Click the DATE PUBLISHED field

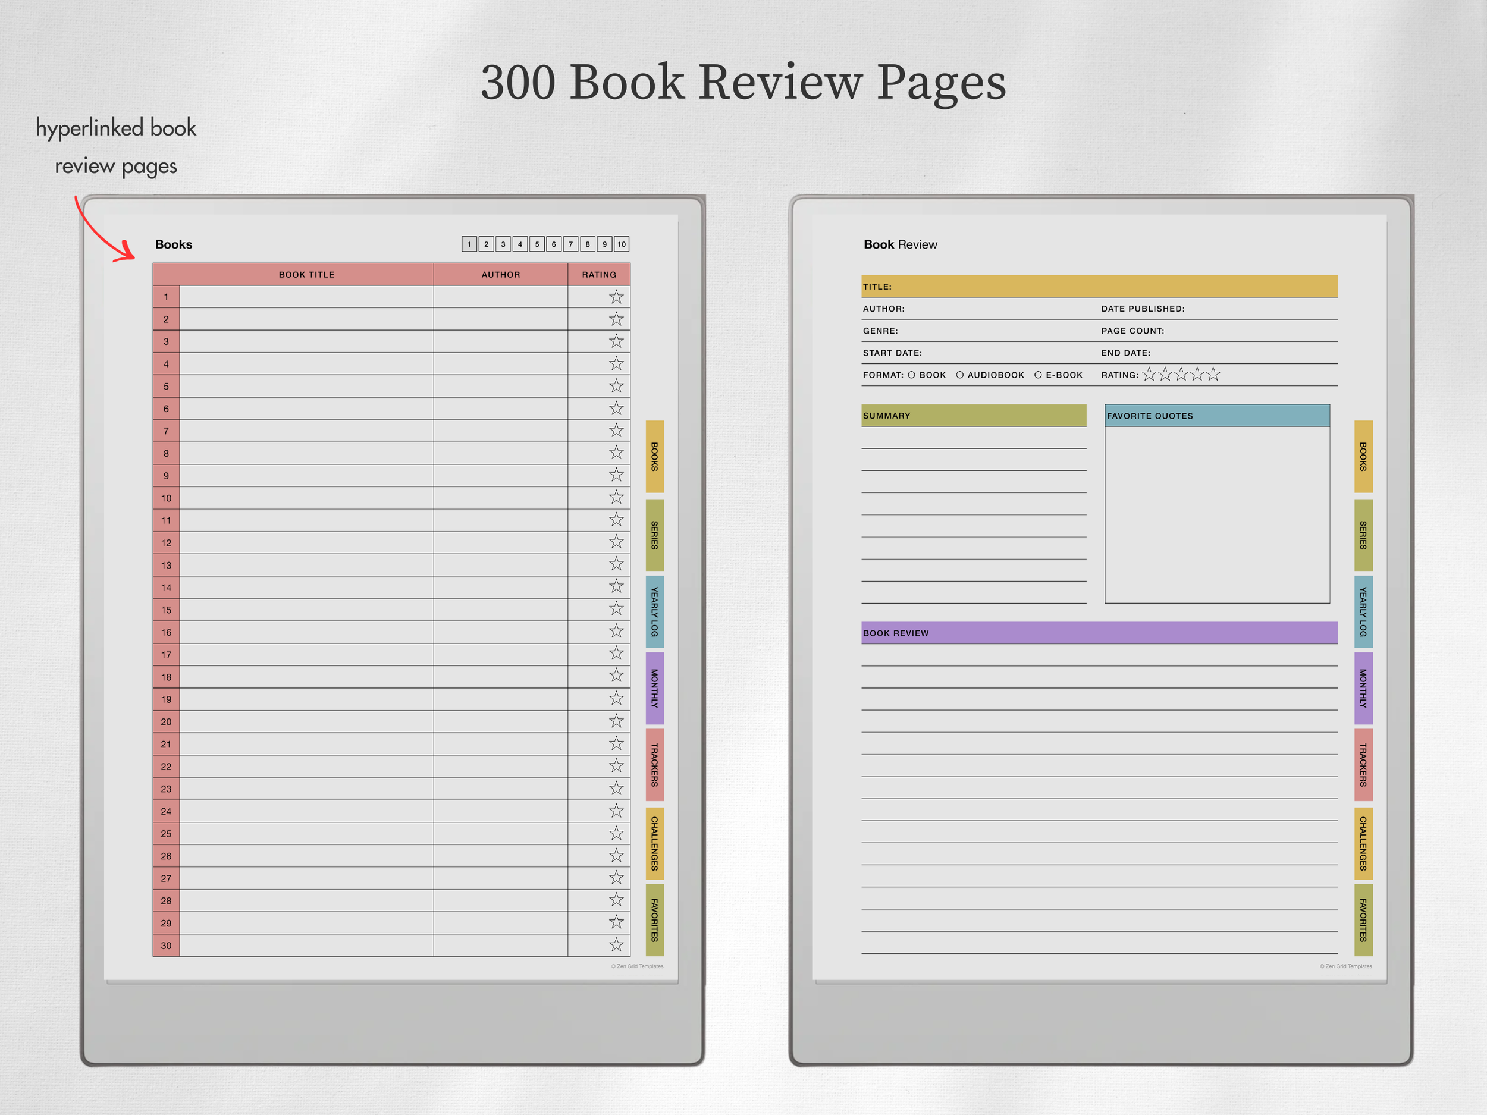[1219, 309]
